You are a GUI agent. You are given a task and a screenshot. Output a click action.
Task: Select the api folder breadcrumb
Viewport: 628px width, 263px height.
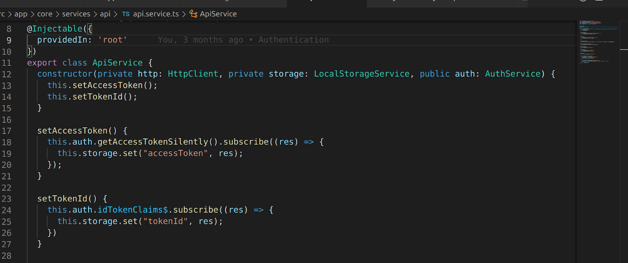click(x=105, y=14)
